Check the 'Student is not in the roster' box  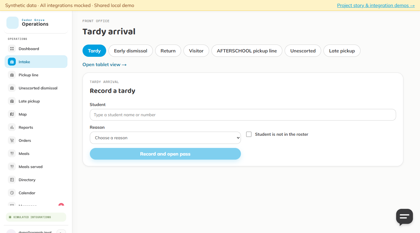click(249, 134)
